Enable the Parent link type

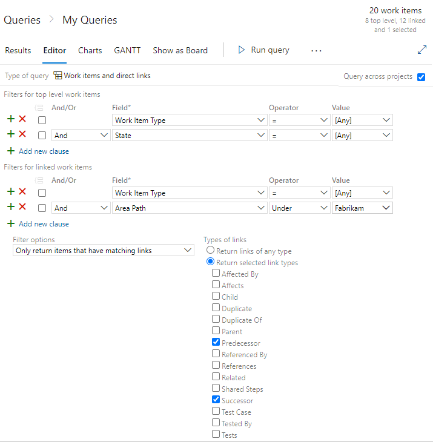tap(216, 331)
